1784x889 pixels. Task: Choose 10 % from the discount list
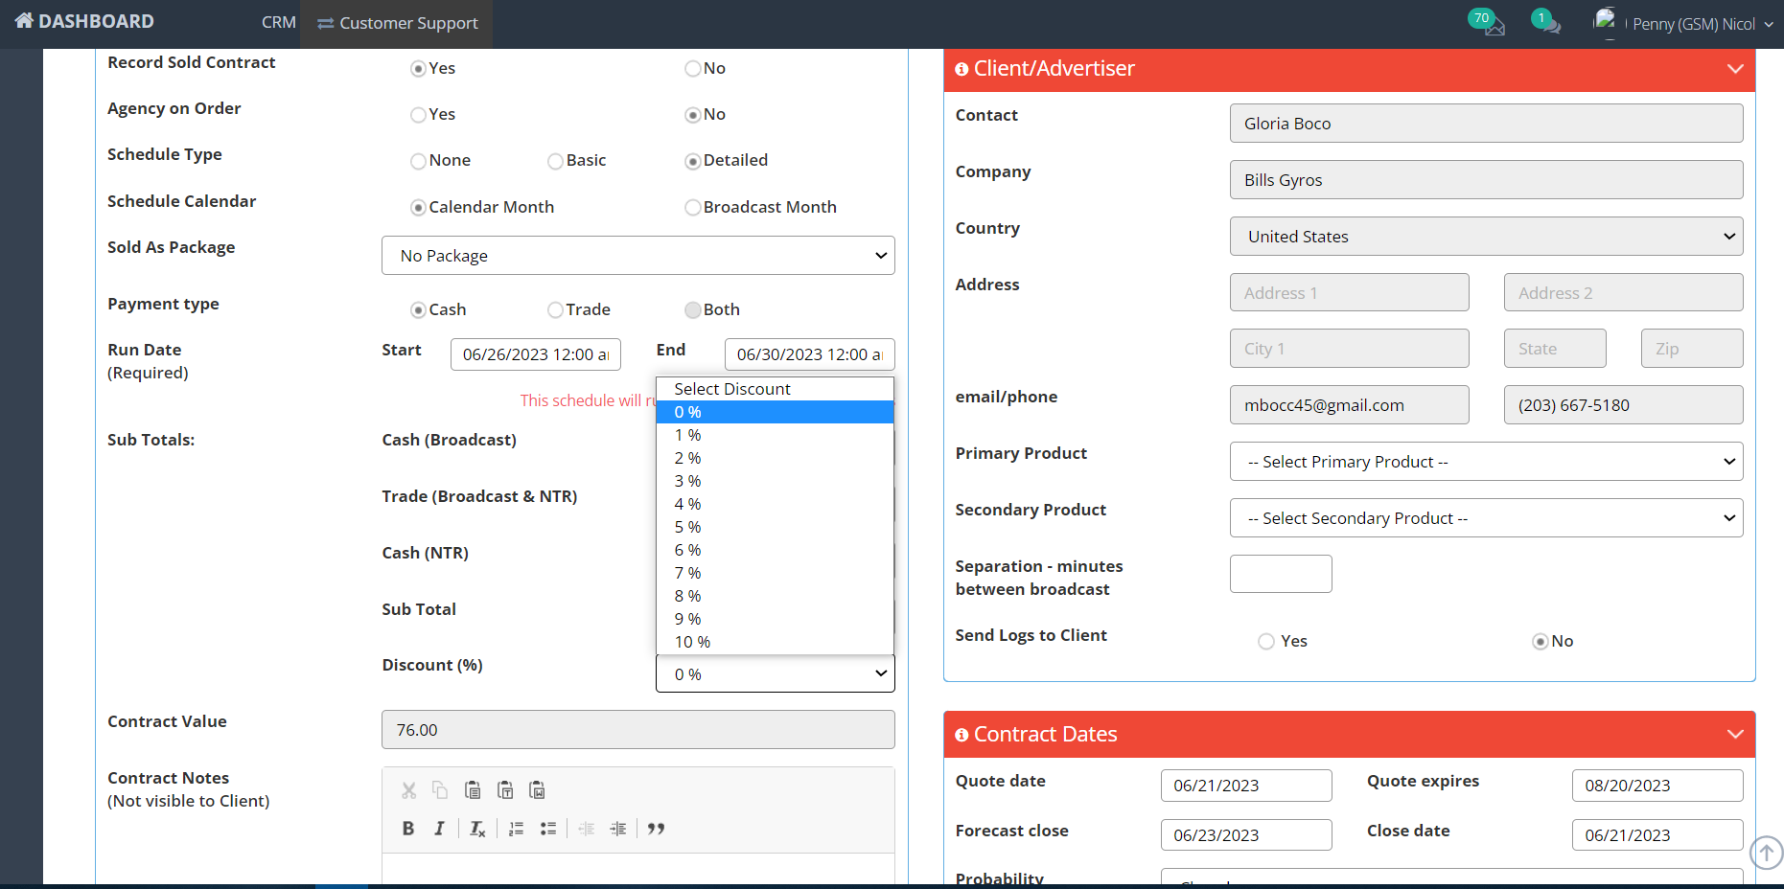click(775, 642)
